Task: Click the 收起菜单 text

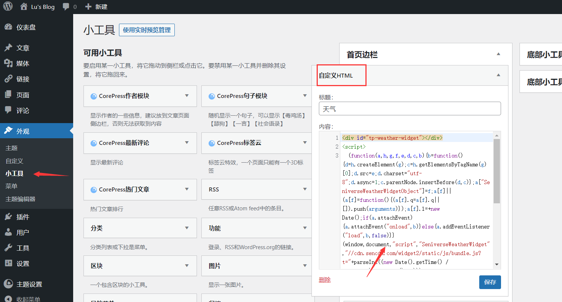Action: [x=28, y=299]
